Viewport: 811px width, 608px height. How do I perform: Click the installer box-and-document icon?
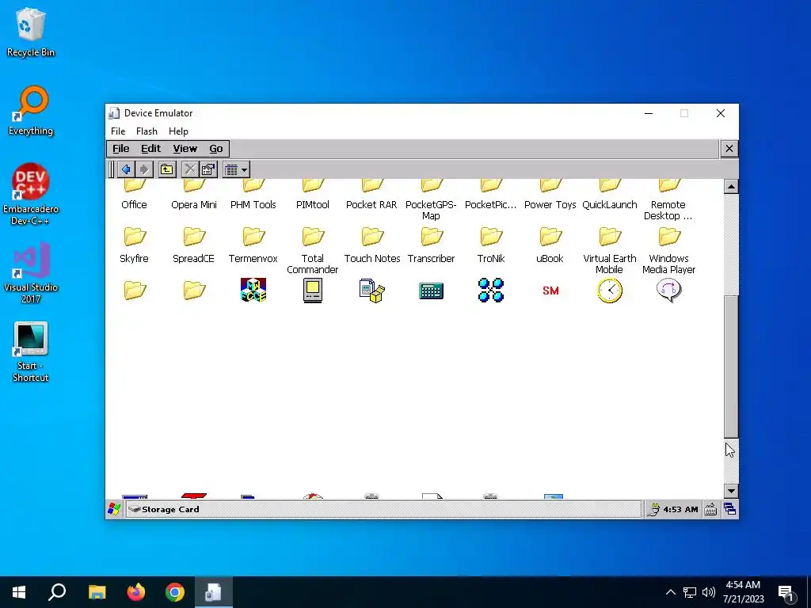tap(372, 290)
